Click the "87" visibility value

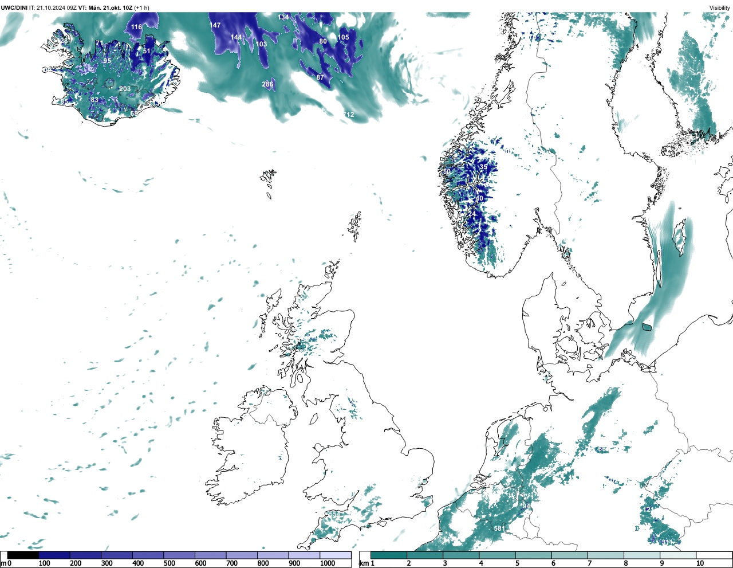click(x=320, y=77)
